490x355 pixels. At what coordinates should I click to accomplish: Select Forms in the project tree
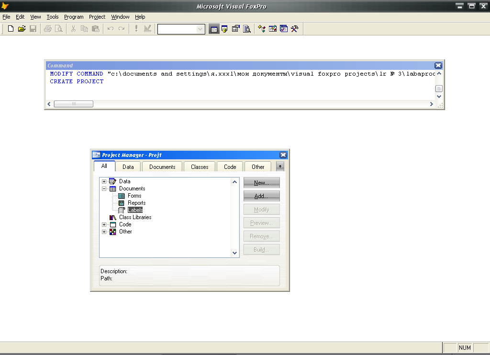click(134, 196)
